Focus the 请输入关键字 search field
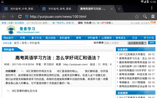The width and height of the screenshot is (157, 98). [x=115, y=43]
